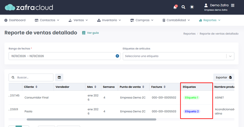Expand the Ventas menu
Screen dimensions: 244x127
(78, 20)
